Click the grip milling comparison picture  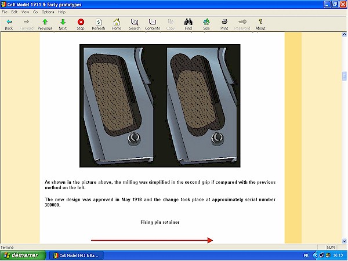coord(160,106)
